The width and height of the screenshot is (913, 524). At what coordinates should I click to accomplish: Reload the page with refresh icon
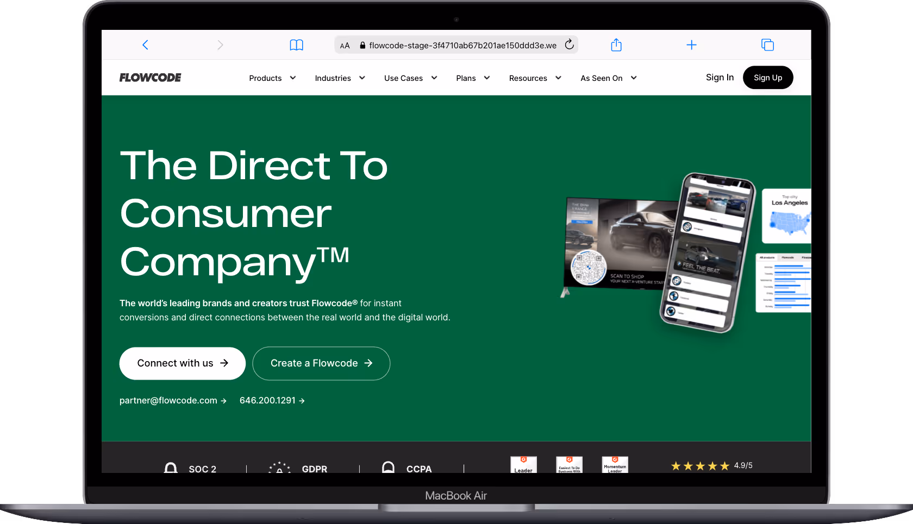(569, 45)
